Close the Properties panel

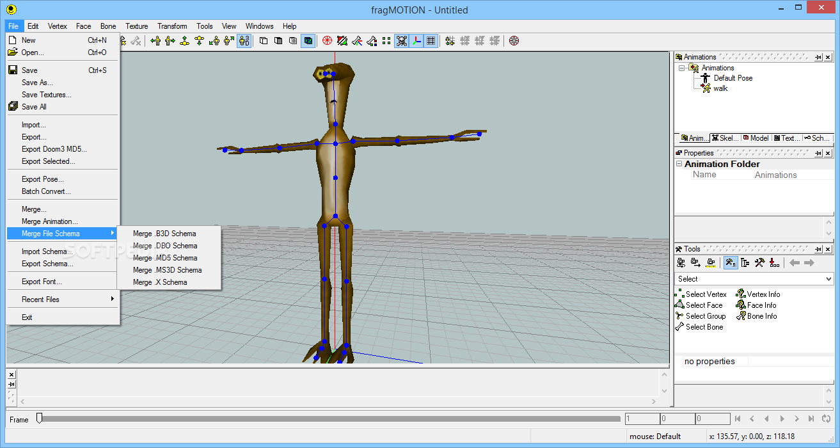828,153
